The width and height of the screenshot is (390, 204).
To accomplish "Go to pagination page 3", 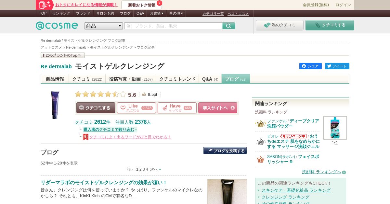I will [x=144, y=169].
